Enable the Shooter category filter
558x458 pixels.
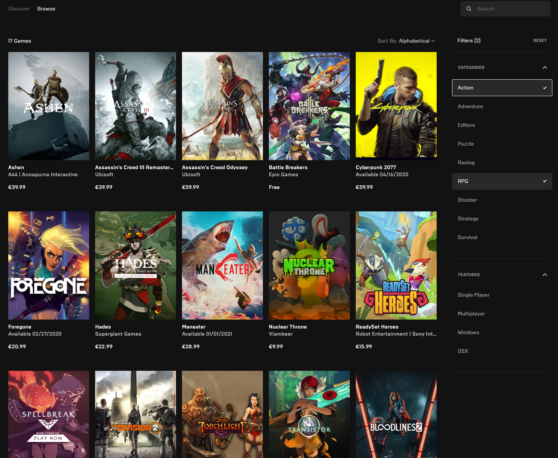pos(502,200)
